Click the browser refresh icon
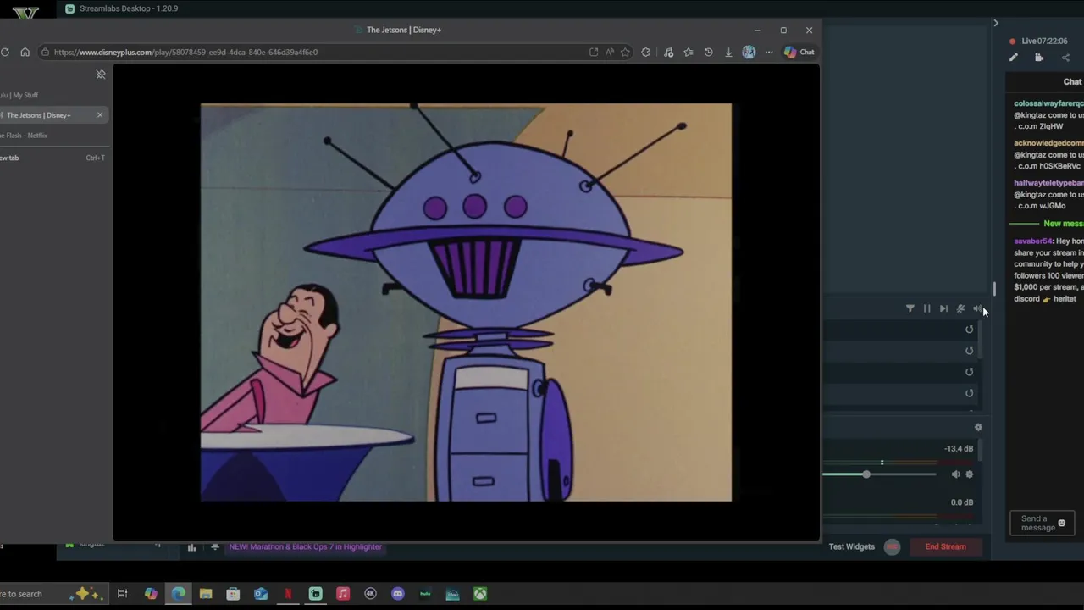 click(x=5, y=53)
